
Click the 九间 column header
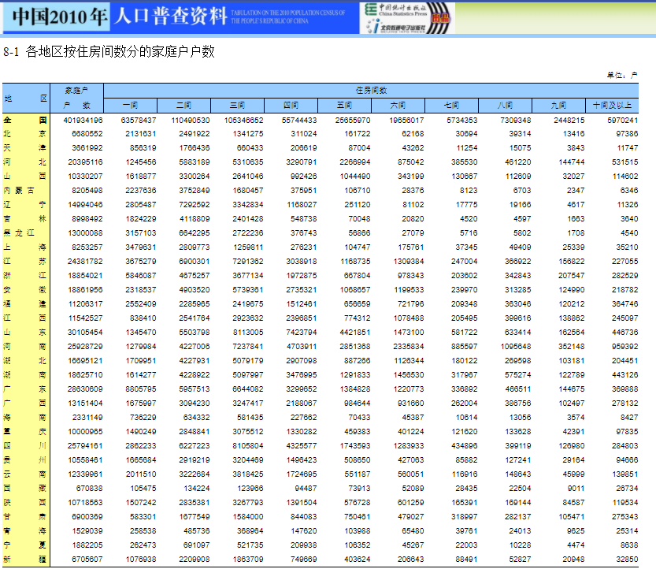558,105
